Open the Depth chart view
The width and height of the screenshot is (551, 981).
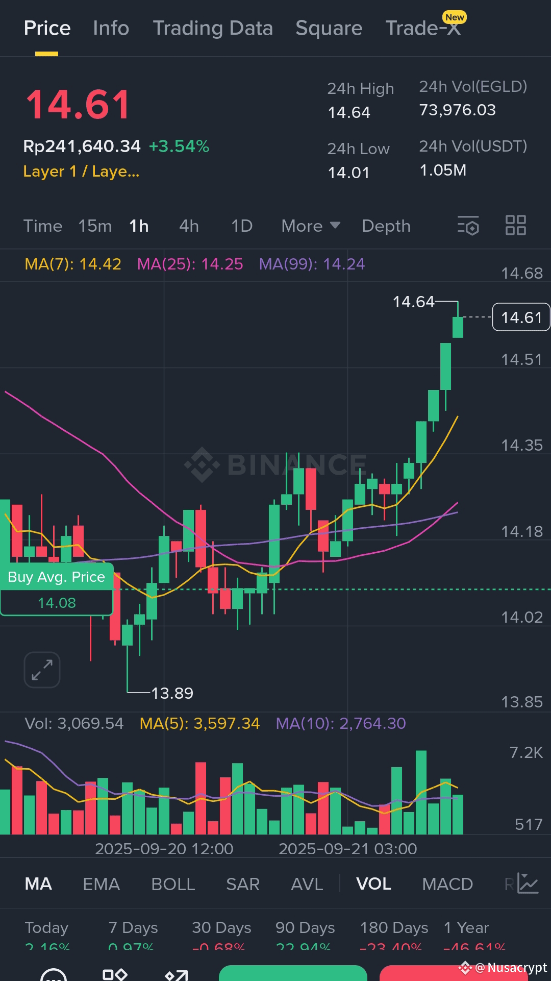(x=386, y=226)
